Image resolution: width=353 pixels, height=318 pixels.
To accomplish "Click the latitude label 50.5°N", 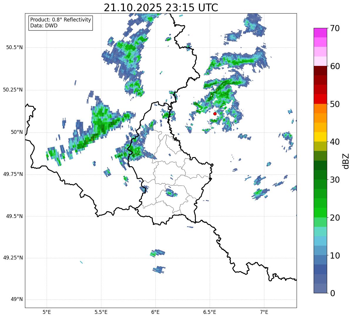I will click(x=14, y=47).
